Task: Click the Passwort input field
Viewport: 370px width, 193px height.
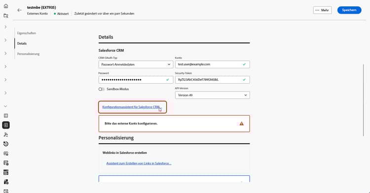Action: click(136, 80)
